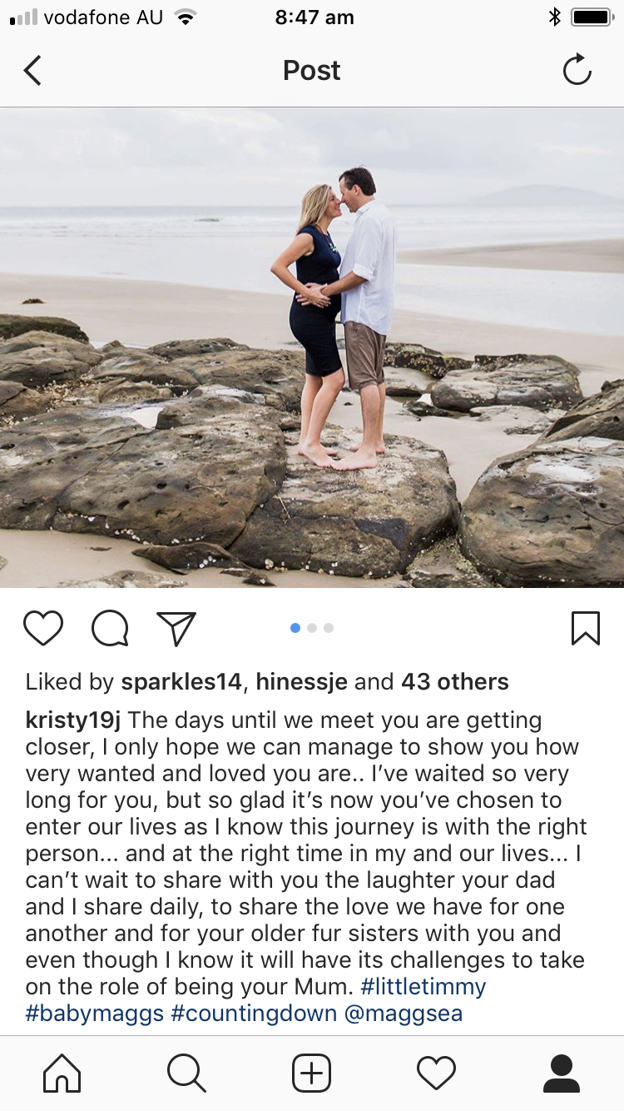Open kristy19j profile from caption
Image resolution: width=624 pixels, height=1111 pixels.
tap(73, 720)
